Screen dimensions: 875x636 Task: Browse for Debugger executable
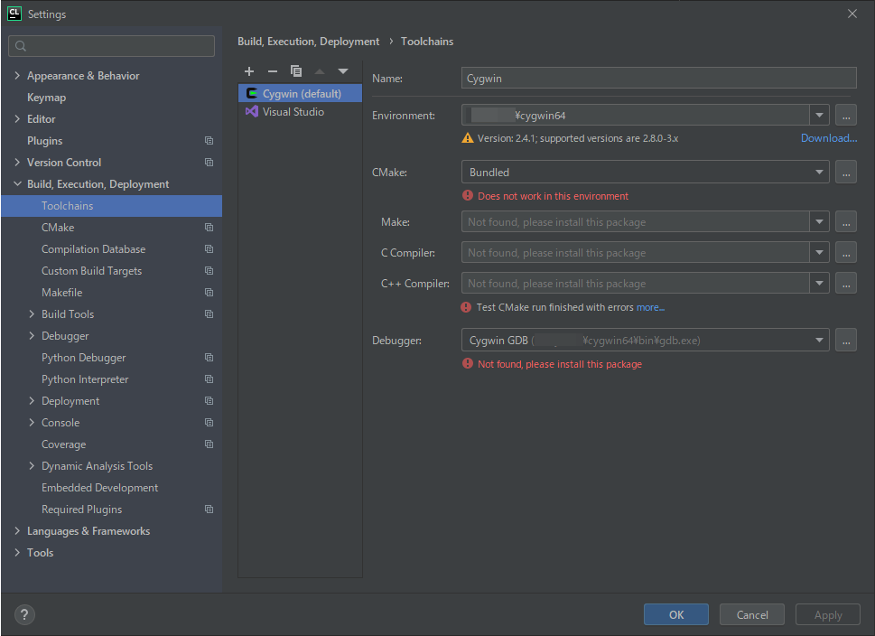pyautogui.click(x=846, y=340)
